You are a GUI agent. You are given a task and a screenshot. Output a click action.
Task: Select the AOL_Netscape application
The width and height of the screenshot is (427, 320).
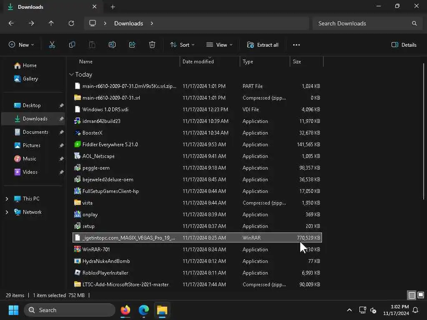tap(197, 156)
